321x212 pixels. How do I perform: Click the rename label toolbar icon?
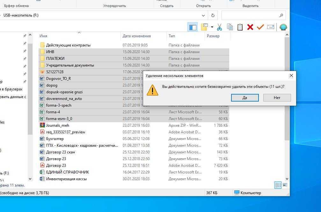pos(271,27)
